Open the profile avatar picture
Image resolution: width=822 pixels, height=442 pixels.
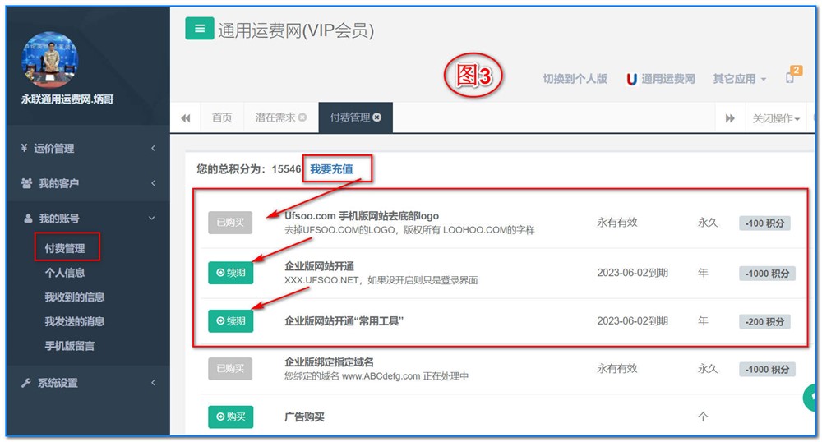50,59
